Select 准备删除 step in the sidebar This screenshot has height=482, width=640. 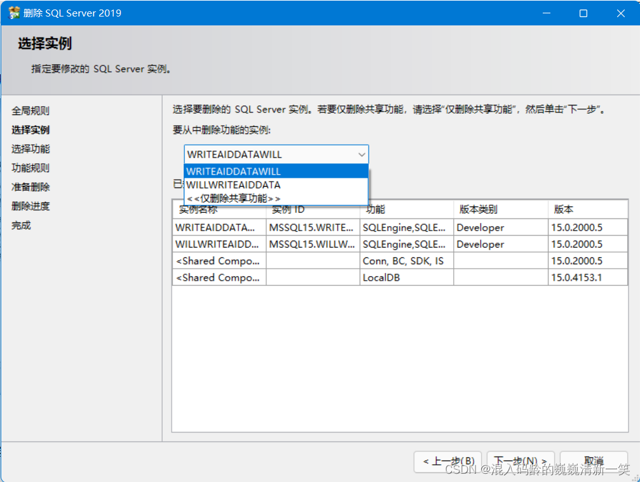[x=31, y=187]
